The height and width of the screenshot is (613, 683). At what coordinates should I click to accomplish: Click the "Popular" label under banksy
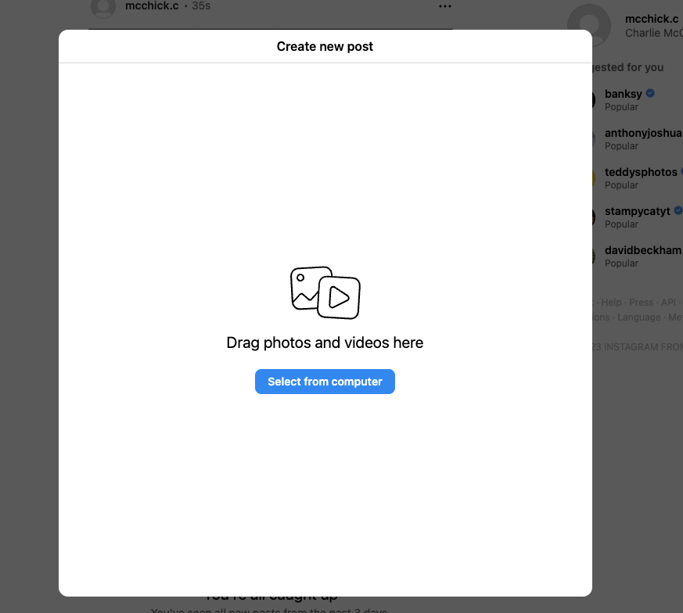coord(621,106)
